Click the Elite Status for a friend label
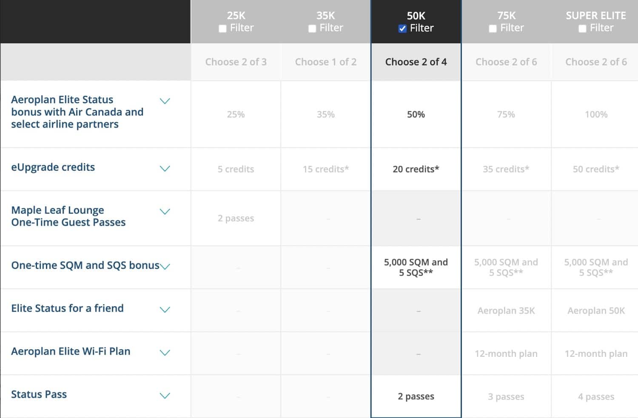Screen dimensions: 638x418 [67, 308]
